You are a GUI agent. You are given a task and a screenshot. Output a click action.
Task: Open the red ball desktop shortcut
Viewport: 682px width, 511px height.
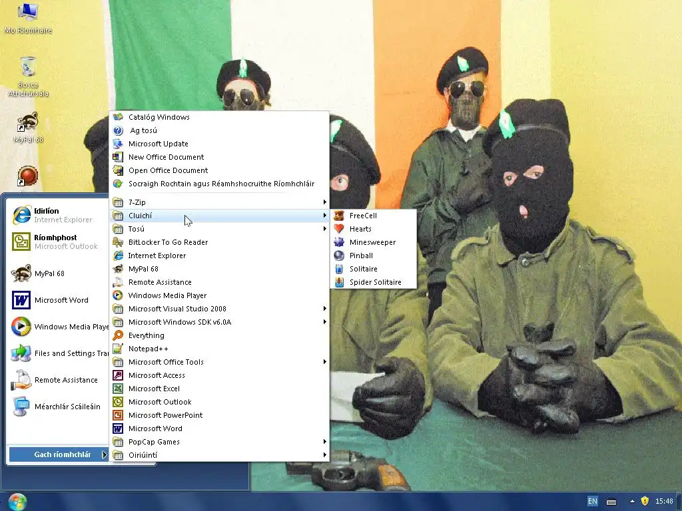pyautogui.click(x=28, y=176)
